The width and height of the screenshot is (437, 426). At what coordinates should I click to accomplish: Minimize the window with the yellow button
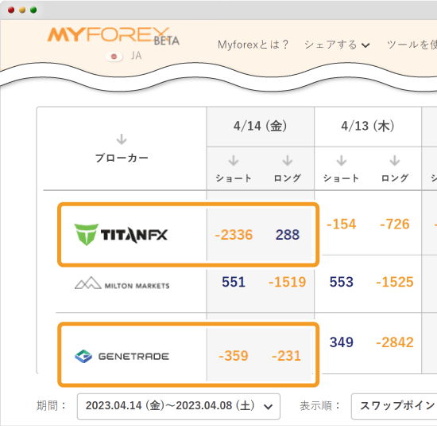[x=22, y=10]
